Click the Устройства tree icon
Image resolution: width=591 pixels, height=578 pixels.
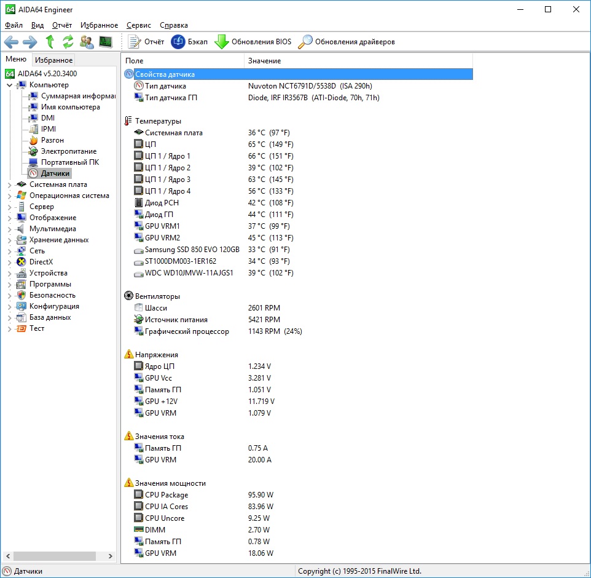point(22,273)
